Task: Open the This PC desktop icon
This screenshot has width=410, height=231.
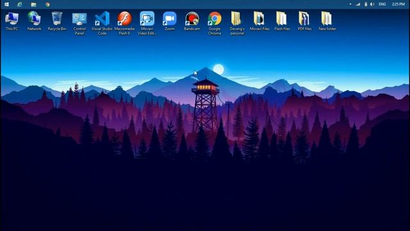Action: (12, 21)
